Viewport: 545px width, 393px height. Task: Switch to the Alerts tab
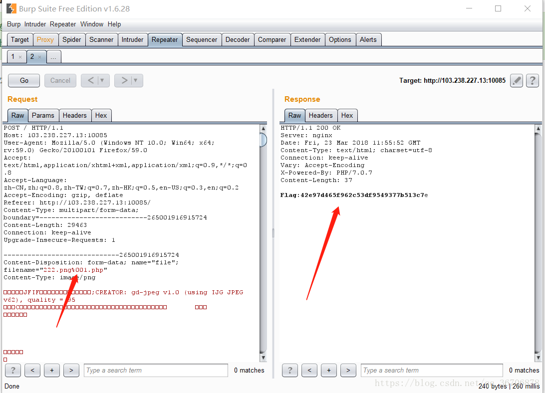tap(368, 39)
